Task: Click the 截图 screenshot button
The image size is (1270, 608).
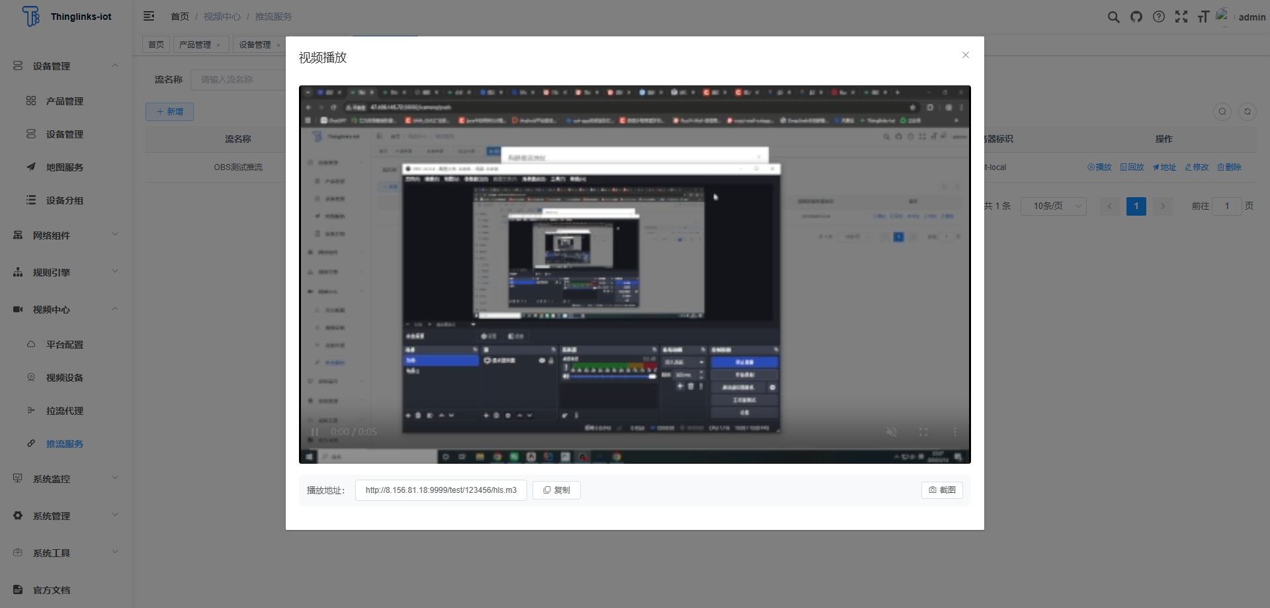Action: [942, 490]
